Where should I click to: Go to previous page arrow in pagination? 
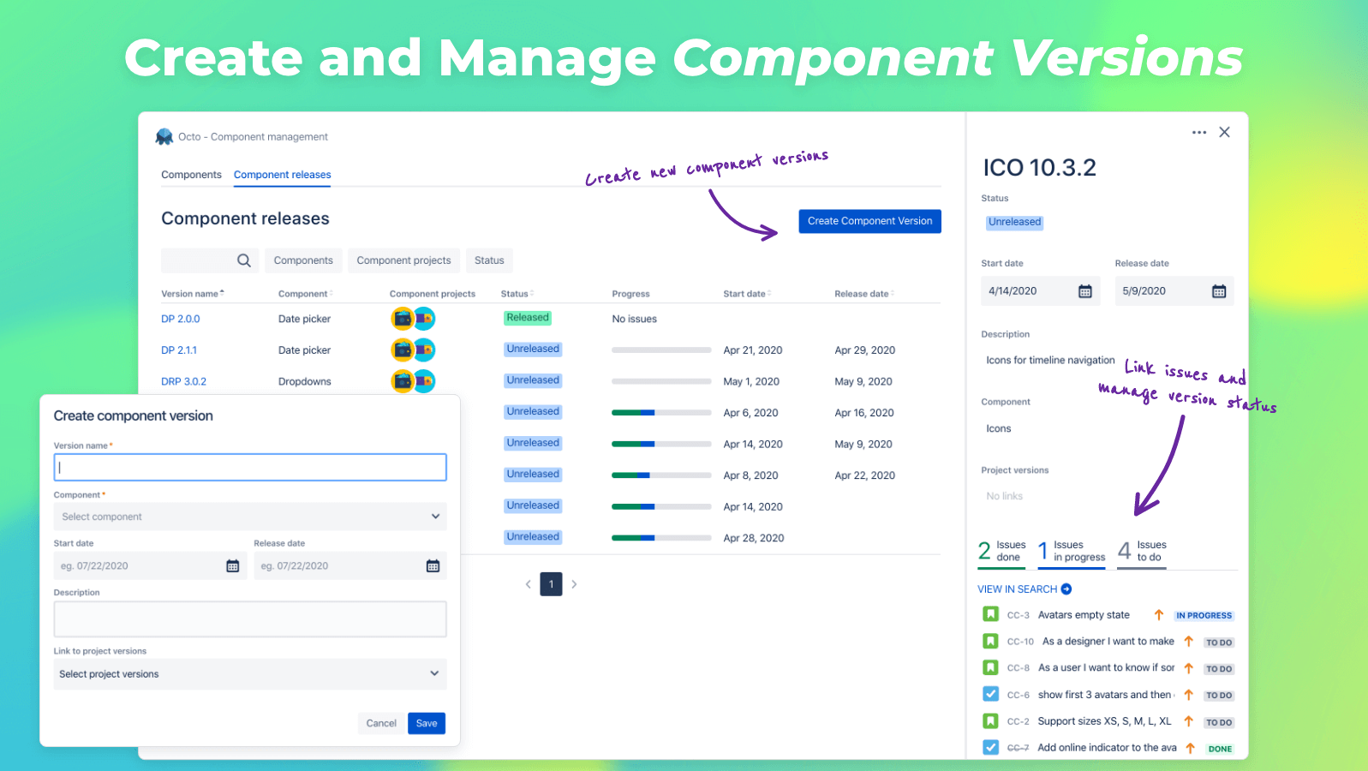(x=529, y=584)
